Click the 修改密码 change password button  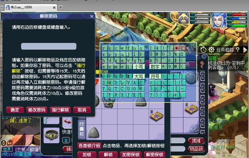tap(37, 110)
